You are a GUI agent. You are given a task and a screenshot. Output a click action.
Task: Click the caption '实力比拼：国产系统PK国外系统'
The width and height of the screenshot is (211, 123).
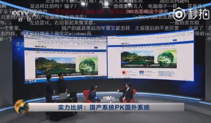[104, 108]
